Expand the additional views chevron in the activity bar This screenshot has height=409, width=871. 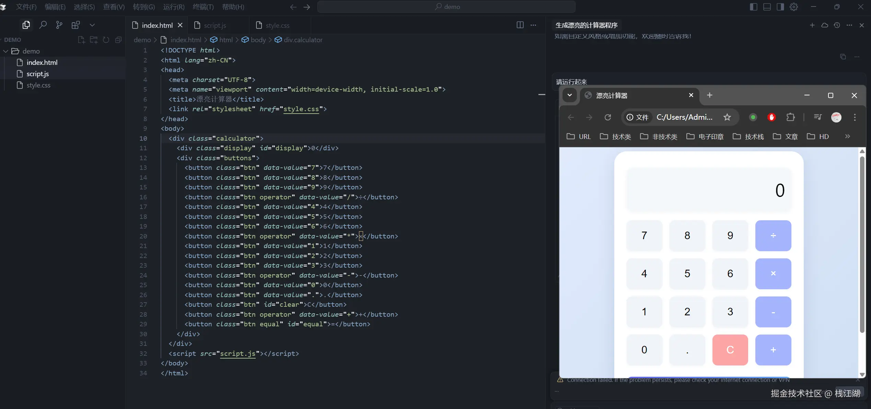[x=92, y=25]
